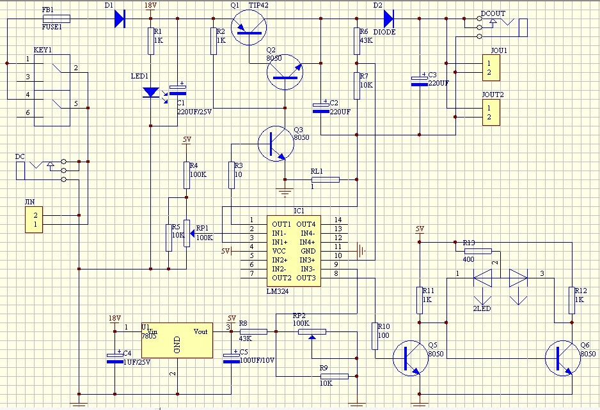The image size is (600, 410).
Task: Click the D2 DIODE symbol
Action: pos(388,19)
